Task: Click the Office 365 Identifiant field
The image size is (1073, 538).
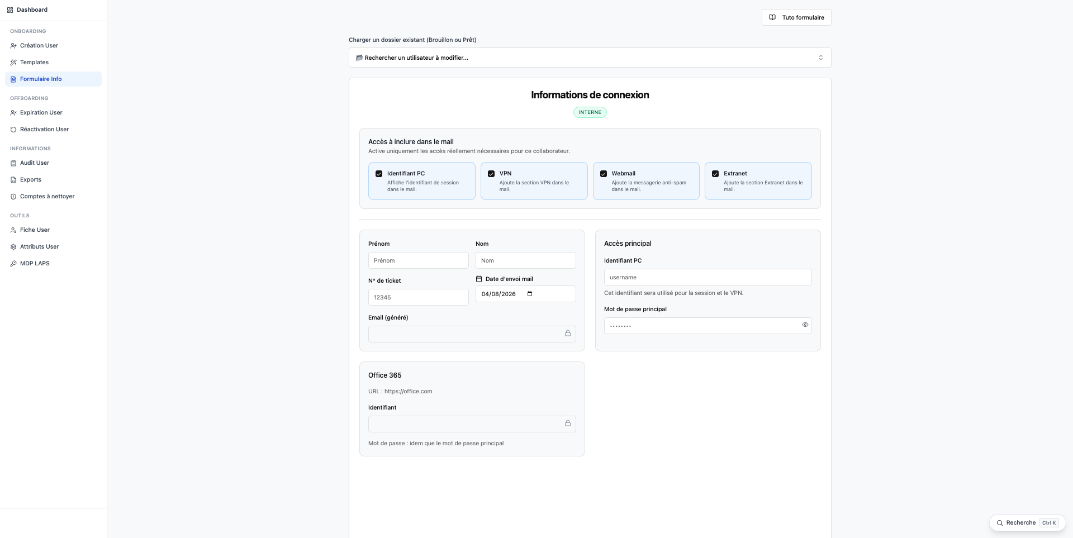Action: 472,424
